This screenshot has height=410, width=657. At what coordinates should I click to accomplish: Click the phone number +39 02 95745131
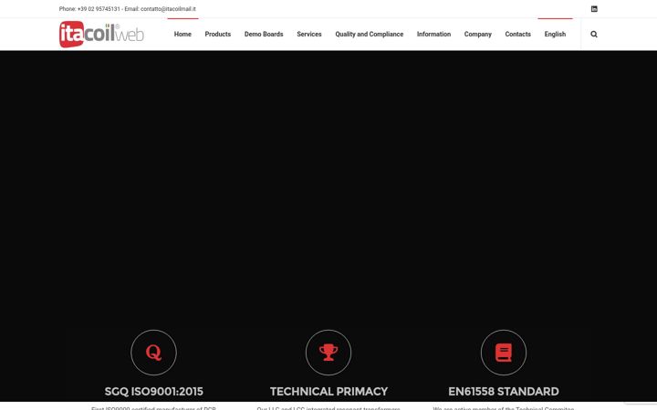tap(99, 9)
